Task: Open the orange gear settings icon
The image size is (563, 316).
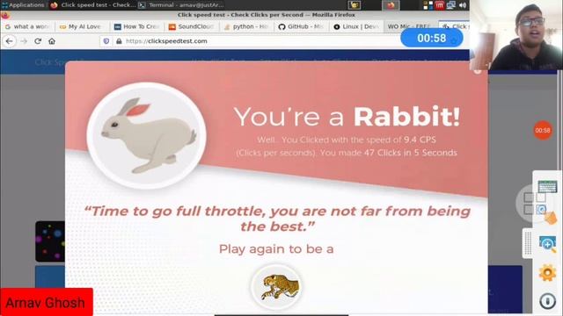Action: tap(547, 273)
